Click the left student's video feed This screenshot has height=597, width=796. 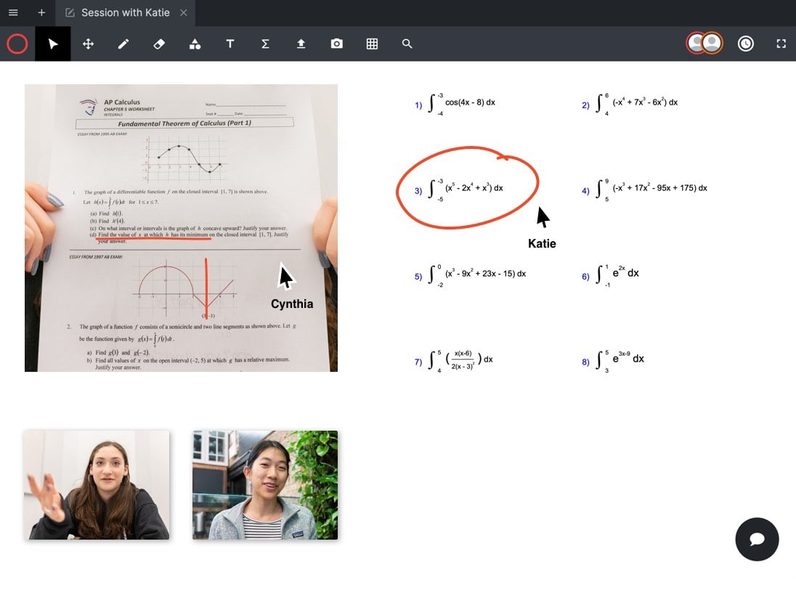click(x=97, y=485)
